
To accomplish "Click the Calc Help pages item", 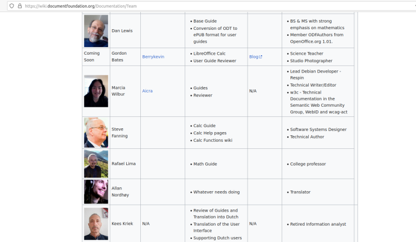I will coord(210,133).
